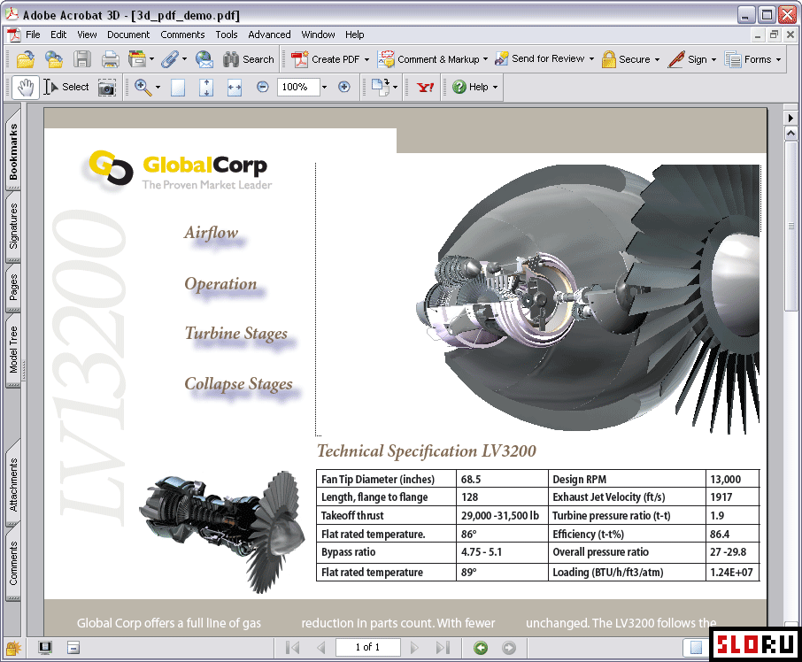This screenshot has width=802, height=662.
Task: Expand the Secure dropdown
Action: pos(657,60)
